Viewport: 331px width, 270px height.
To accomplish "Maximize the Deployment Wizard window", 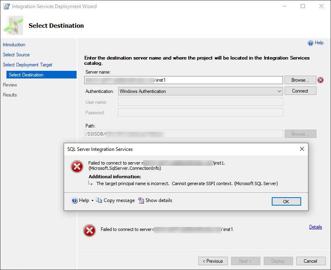I will [303, 6].
